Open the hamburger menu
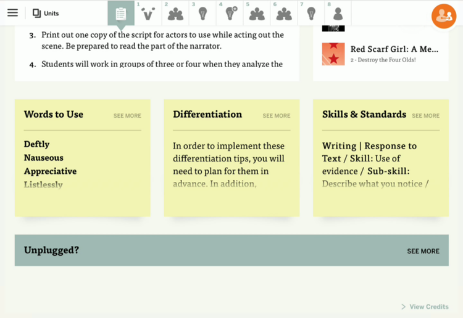 [13, 13]
